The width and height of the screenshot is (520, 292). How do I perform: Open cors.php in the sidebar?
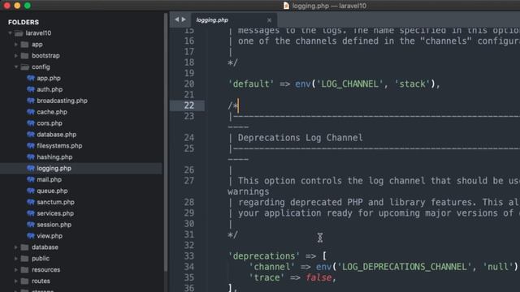[50, 123]
